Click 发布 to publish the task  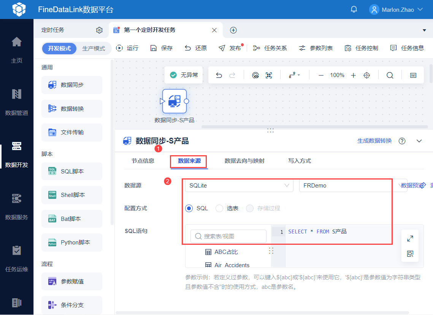pyautogui.click(x=230, y=48)
